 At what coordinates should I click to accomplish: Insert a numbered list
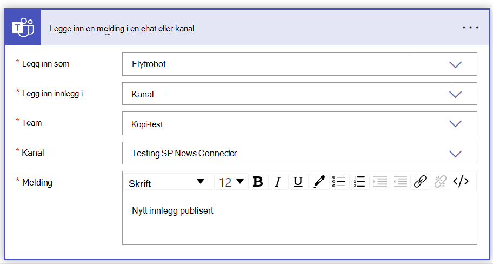[359, 182]
